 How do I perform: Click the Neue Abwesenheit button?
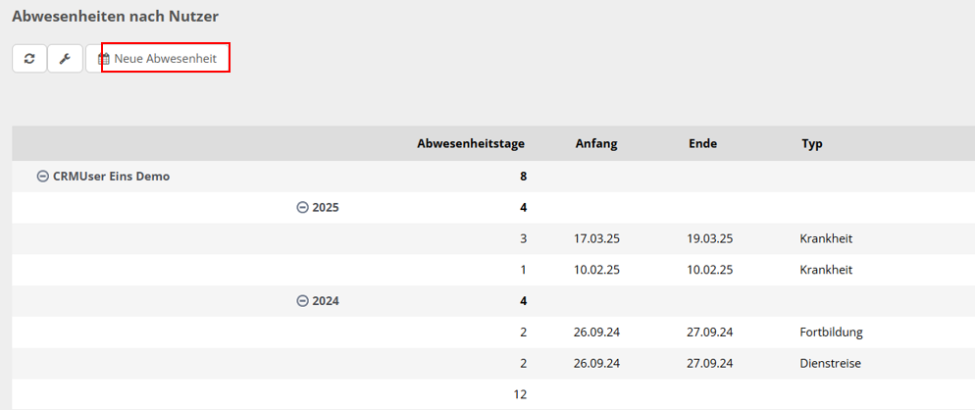[165, 59]
